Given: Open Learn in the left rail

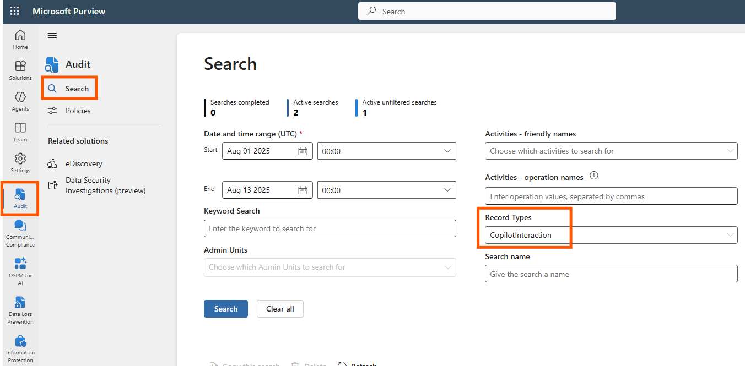Looking at the screenshot, I should click(20, 132).
